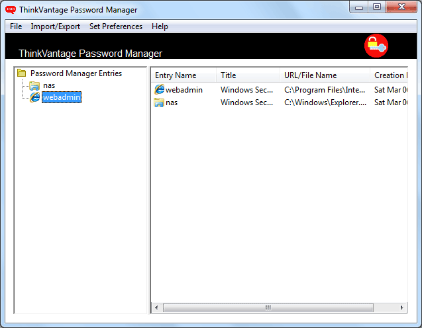This screenshot has height=328, width=422.
Task: Open the Help menu
Action: [160, 26]
